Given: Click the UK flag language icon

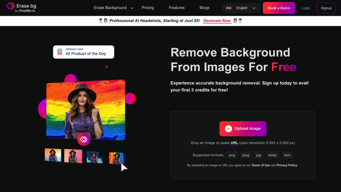Looking at the screenshot, I should (x=228, y=8).
